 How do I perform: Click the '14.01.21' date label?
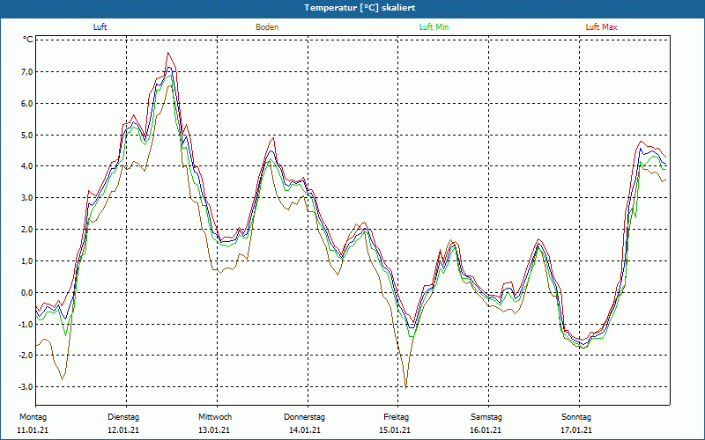click(x=305, y=430)
